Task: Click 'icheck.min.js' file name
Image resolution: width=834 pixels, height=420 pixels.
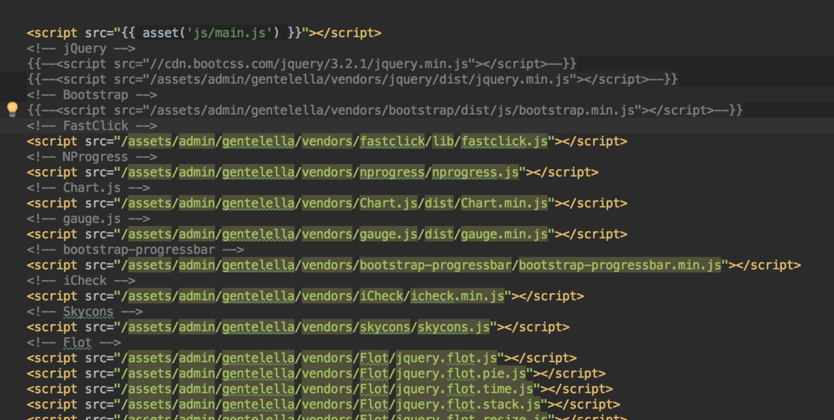Action: 457,296
